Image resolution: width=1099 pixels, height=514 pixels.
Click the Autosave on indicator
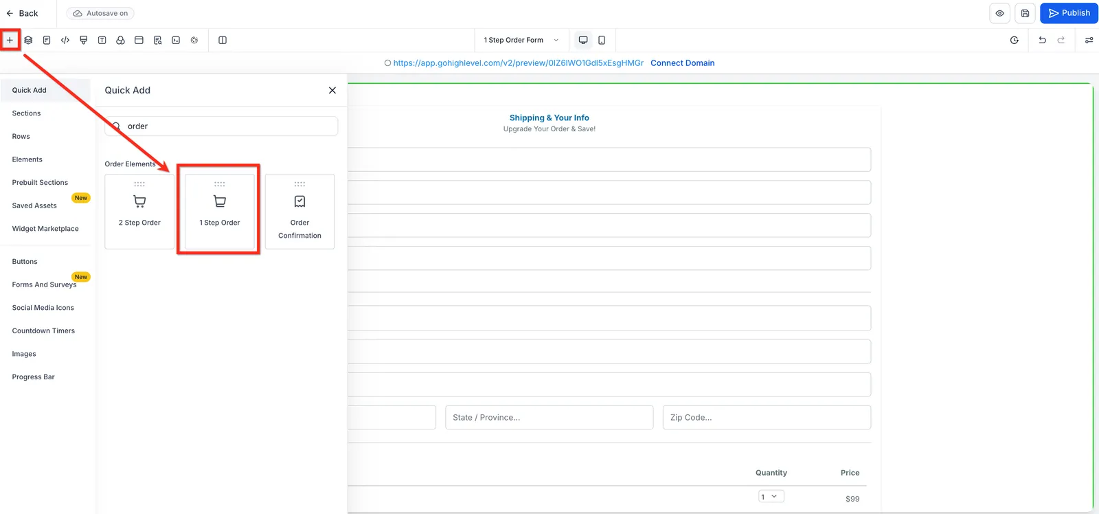[100, 13]
